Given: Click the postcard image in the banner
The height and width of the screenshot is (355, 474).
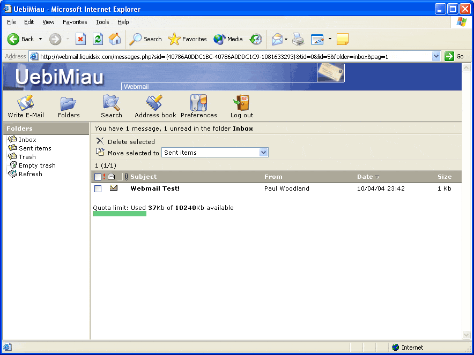Looking at the screenshot, I should click(330, 72).
